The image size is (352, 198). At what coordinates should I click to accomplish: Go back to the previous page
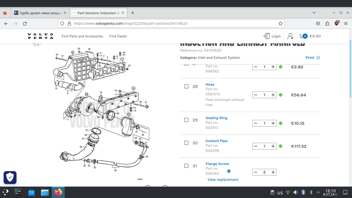coord(6,24)
